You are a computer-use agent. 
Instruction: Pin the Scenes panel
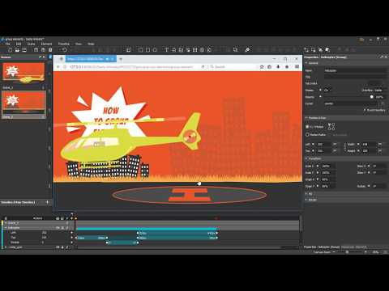tap(41, 57)
